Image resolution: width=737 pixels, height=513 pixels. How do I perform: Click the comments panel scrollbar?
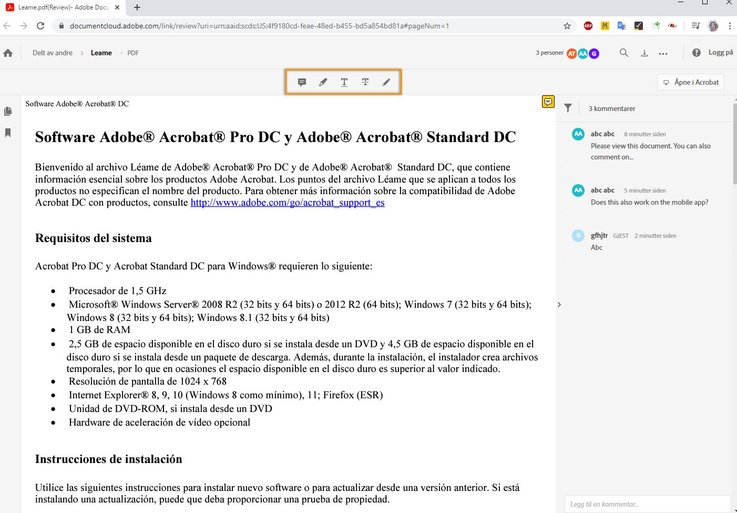734,143
